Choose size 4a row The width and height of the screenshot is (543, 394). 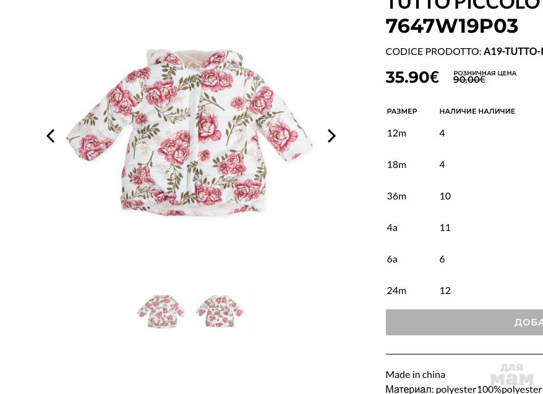(x=464, y=228)
